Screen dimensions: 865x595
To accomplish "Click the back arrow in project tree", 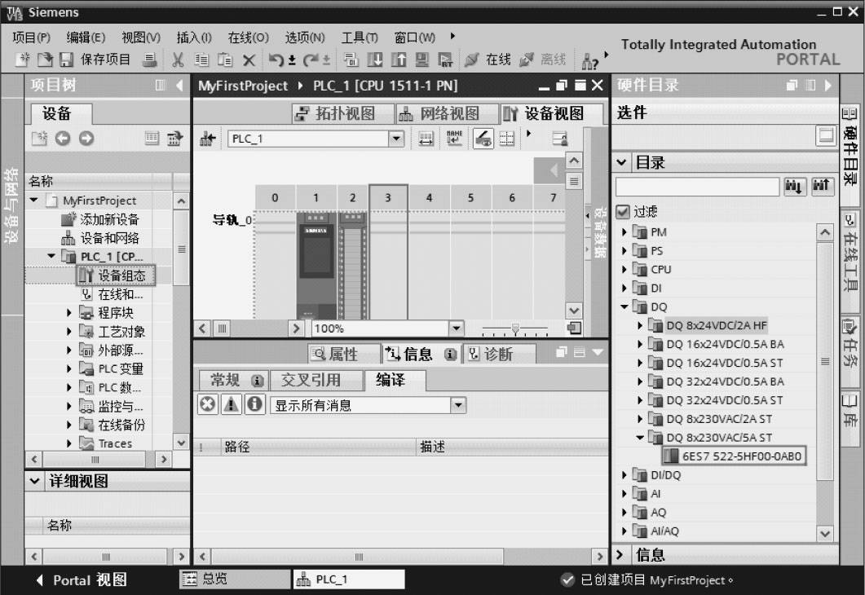I will coord(63,139).
